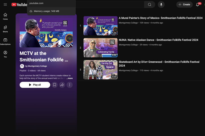Click Montgomery College under 110 views video
Image resolution: width=205 pixels, height=136 pixels.
(x=128, y=70)
